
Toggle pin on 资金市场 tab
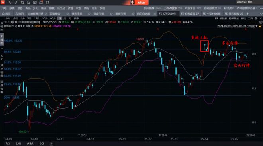coord(111,14)
